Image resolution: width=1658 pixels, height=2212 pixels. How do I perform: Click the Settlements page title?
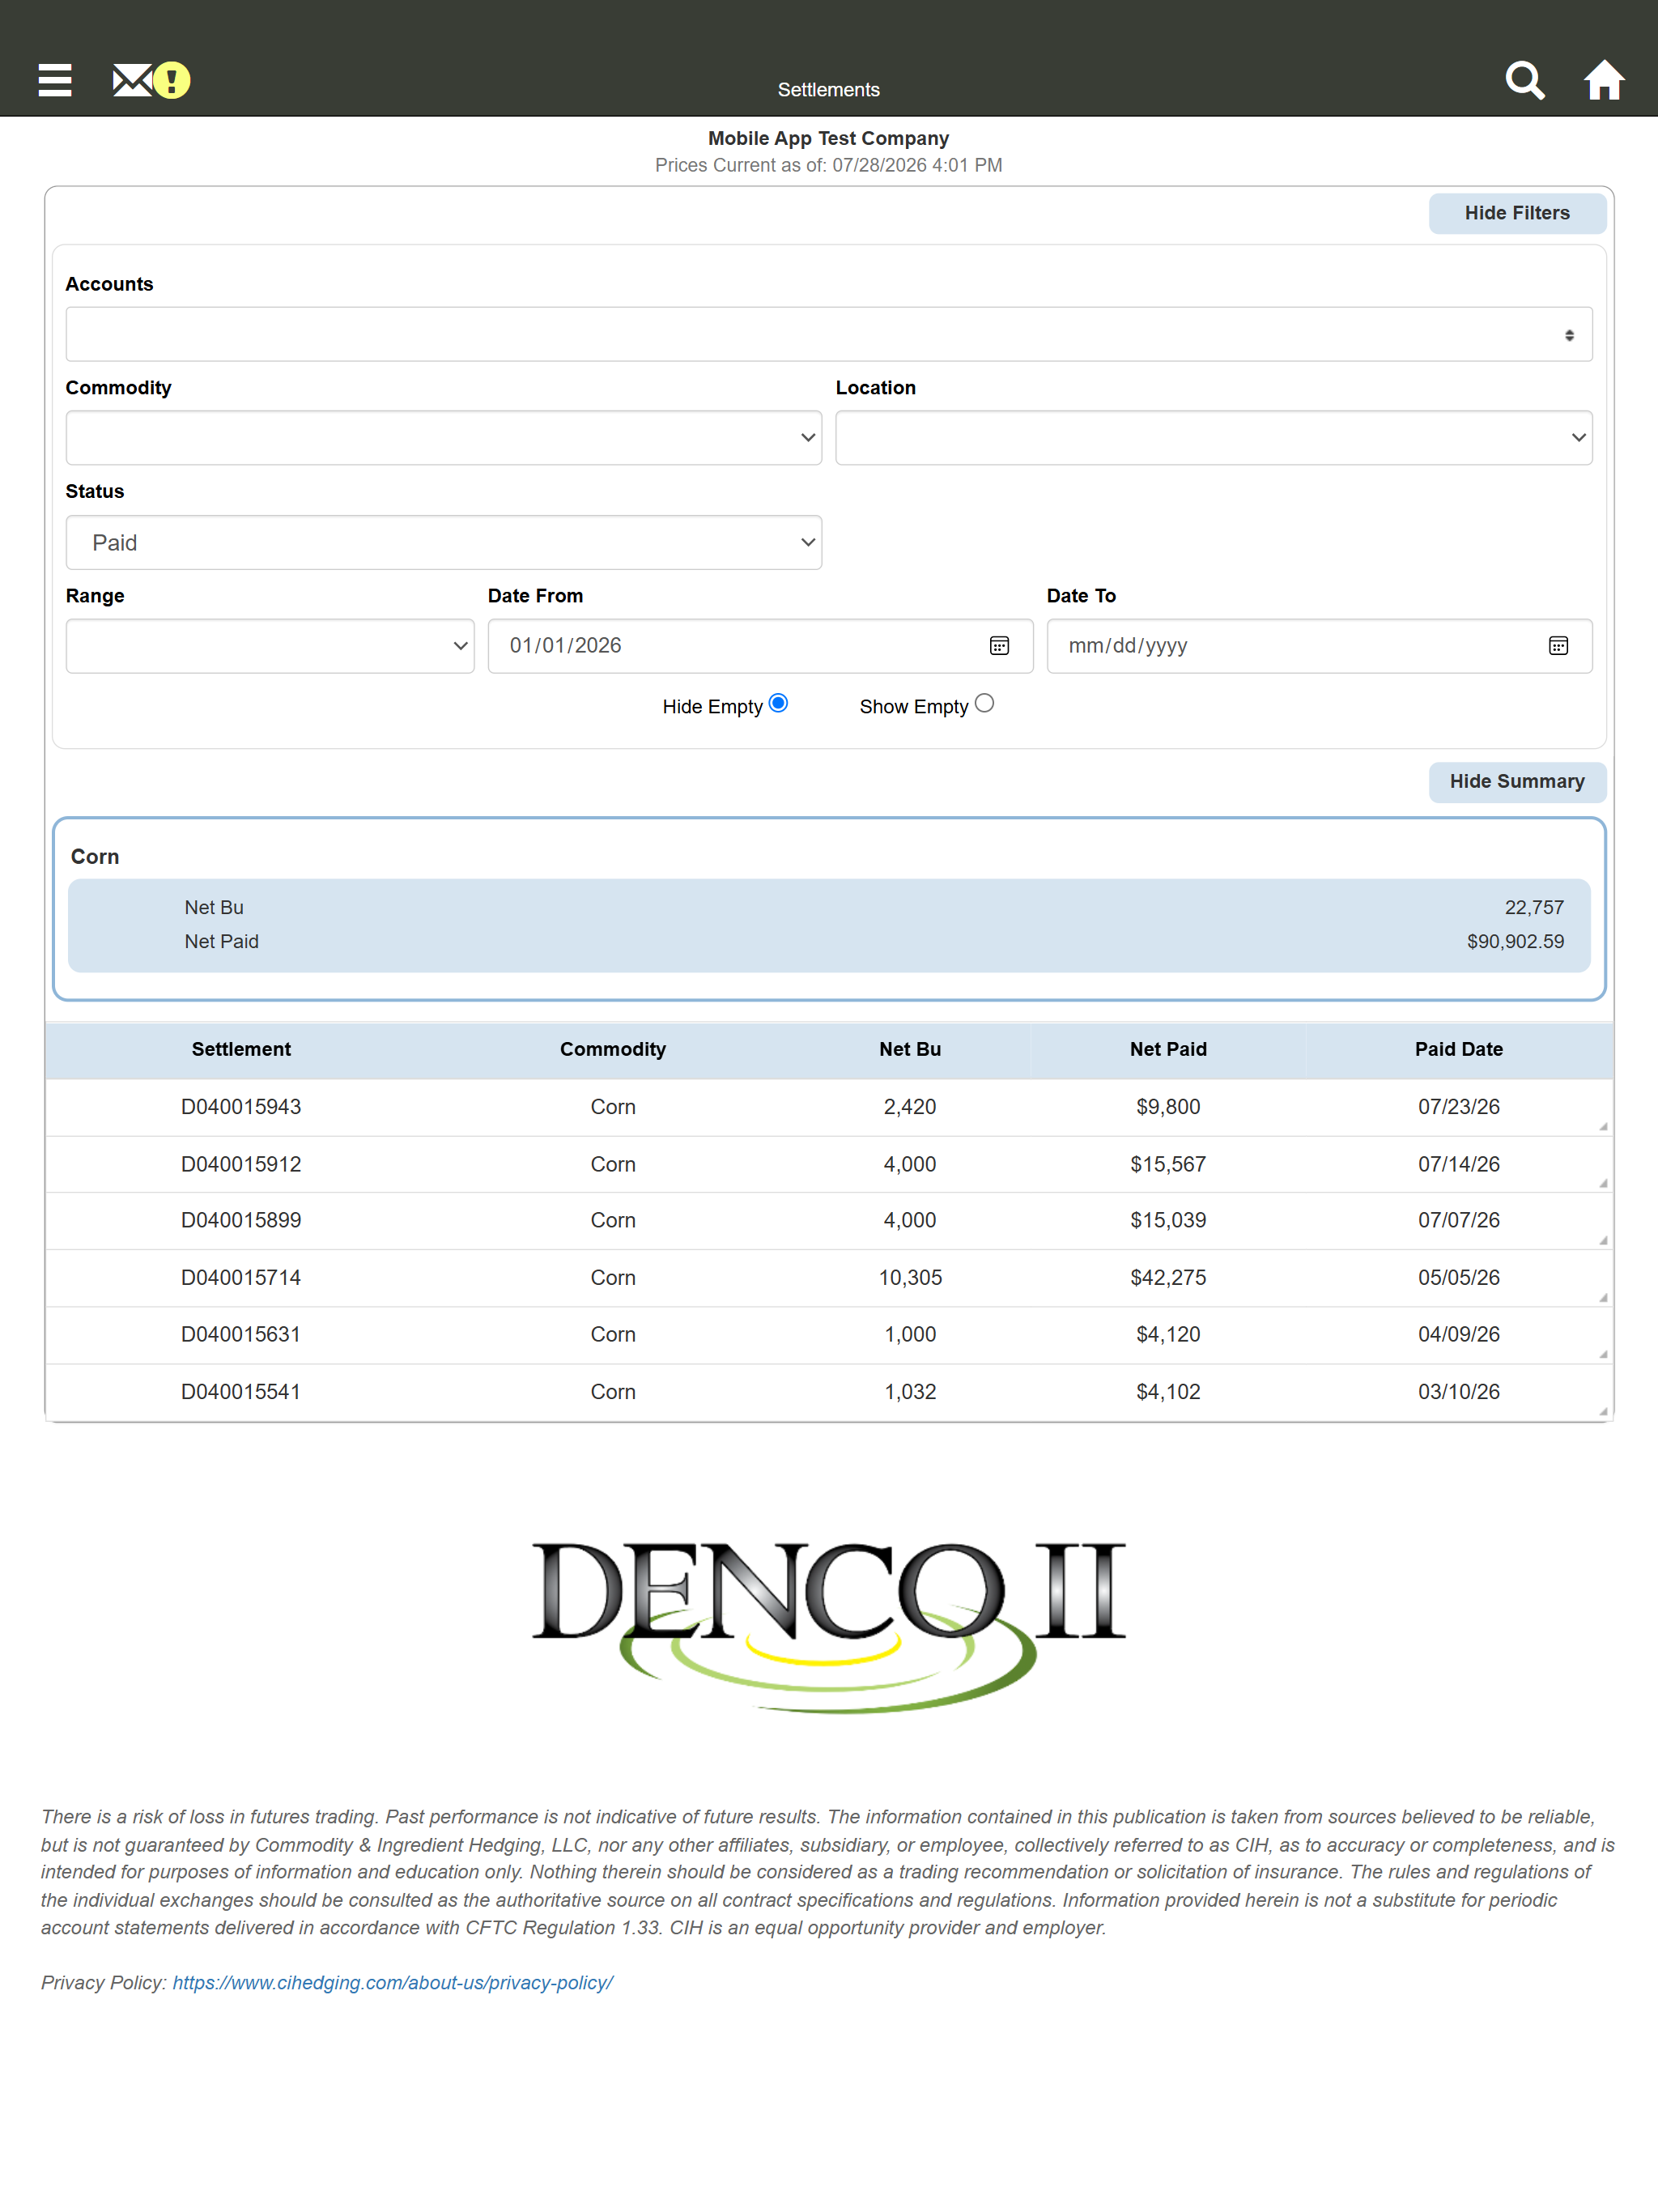[x=829, y=90]
